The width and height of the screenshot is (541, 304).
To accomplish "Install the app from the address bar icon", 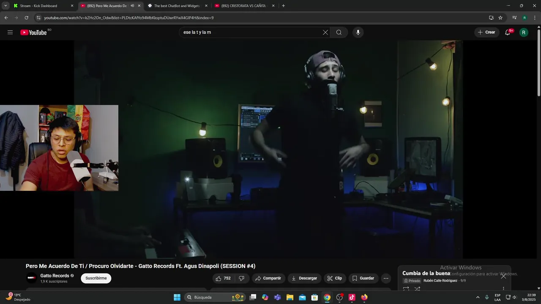I will 491,18.
